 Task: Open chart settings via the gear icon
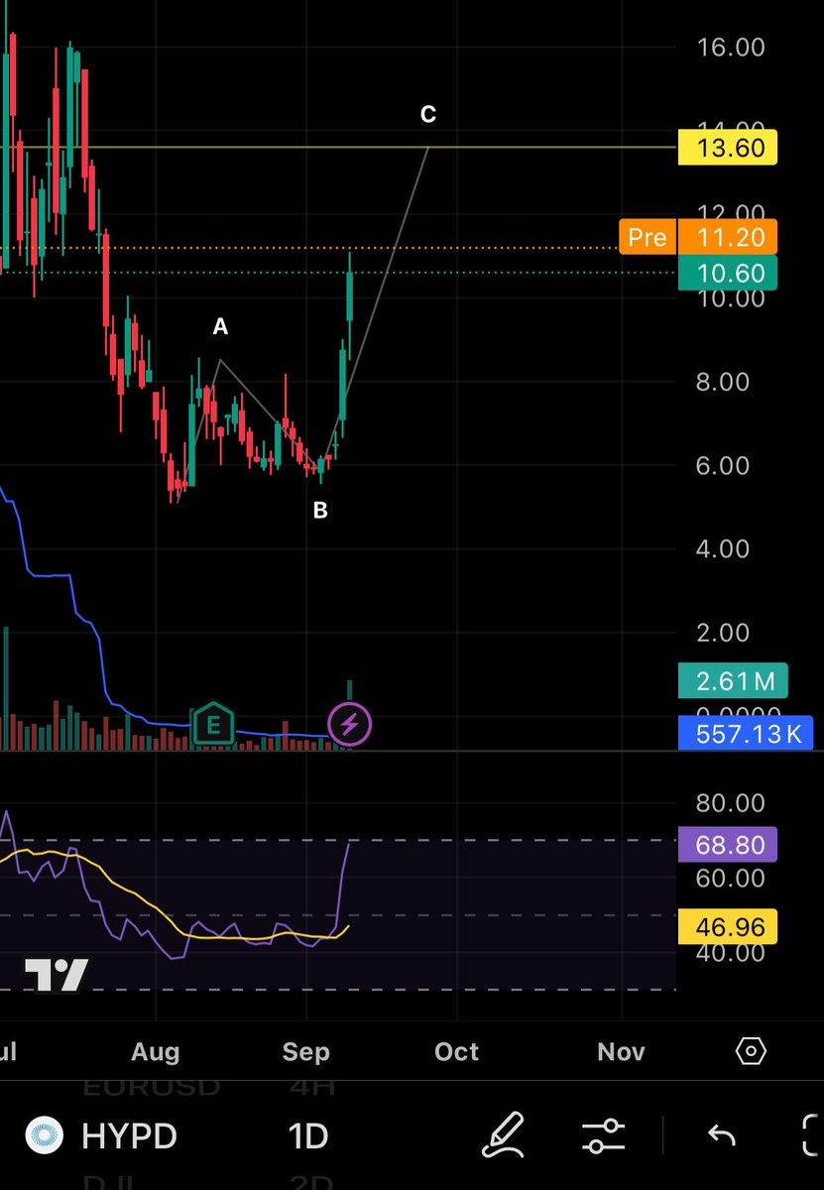750,1051
